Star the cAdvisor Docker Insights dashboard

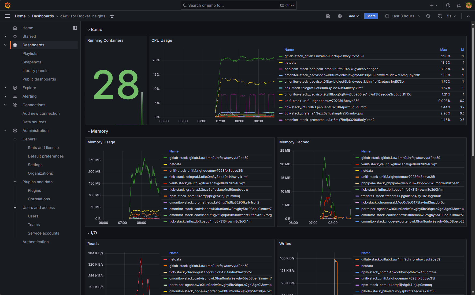(x=112, y=16)
